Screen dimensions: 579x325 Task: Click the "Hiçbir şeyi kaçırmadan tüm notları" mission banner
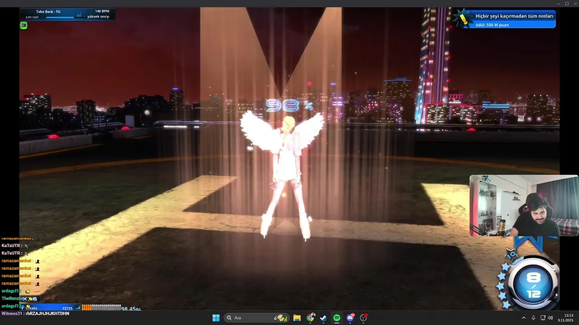pyautogui.click(x=514, y=16)
